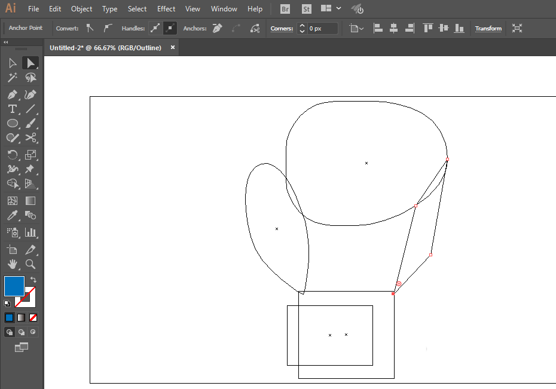
Task: Open the Window menu
Action: pyautogui.click(x=224, y=9)
